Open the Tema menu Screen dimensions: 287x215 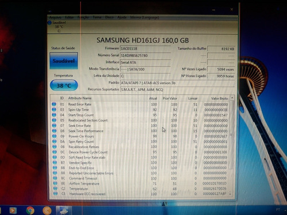pyautogui.click(x=97, y=17)
